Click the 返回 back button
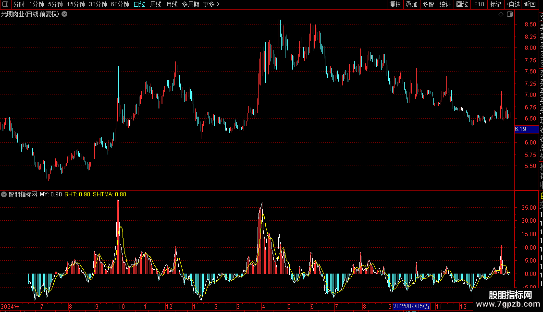 pos(530,4)
